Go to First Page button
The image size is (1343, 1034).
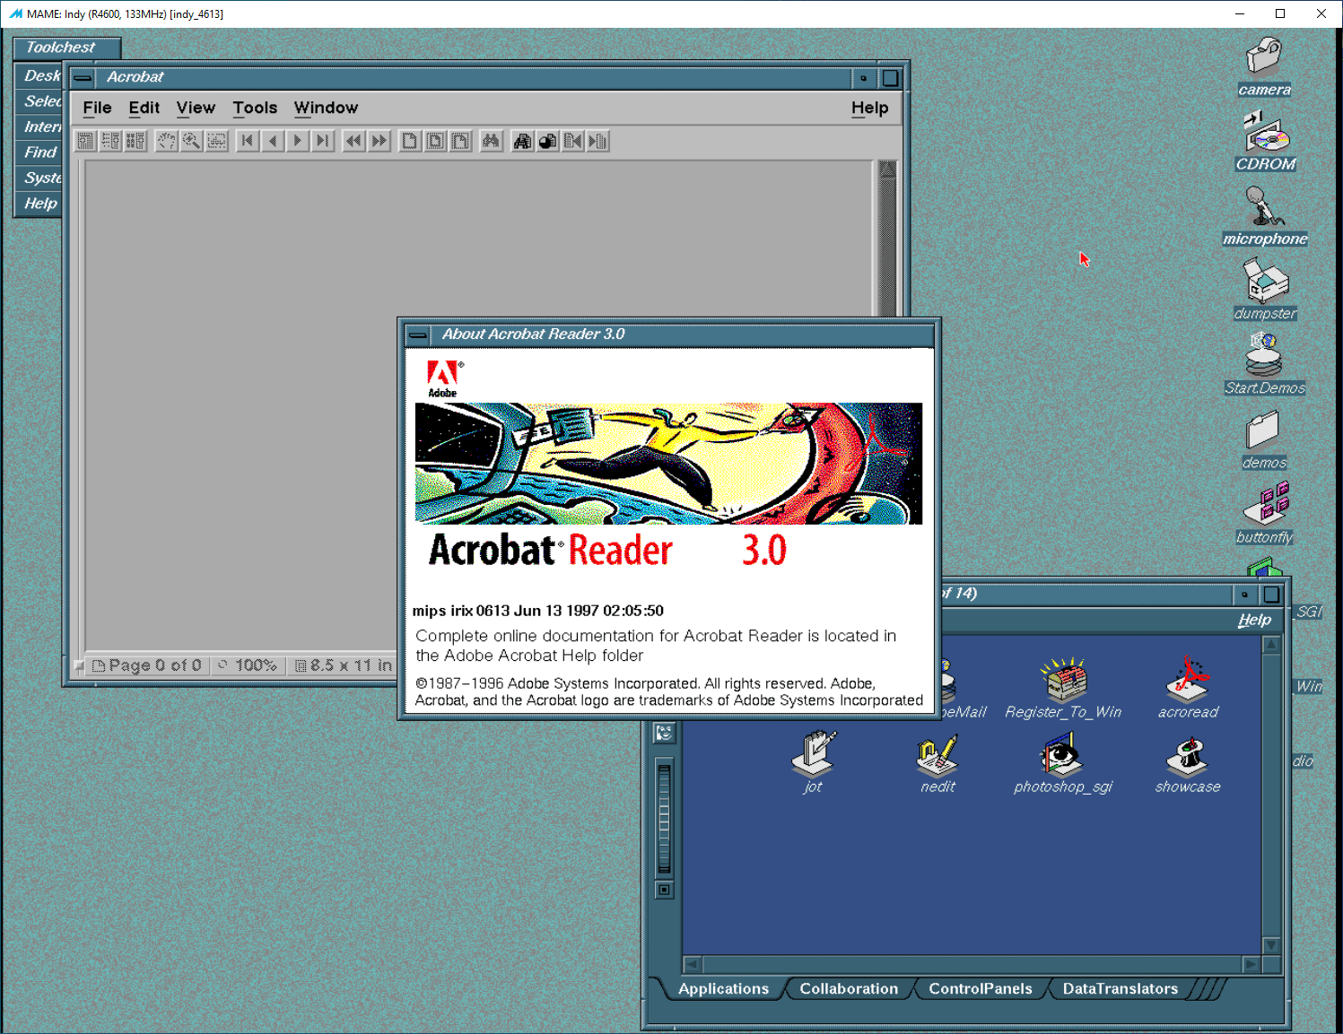(x=248, y=141)
